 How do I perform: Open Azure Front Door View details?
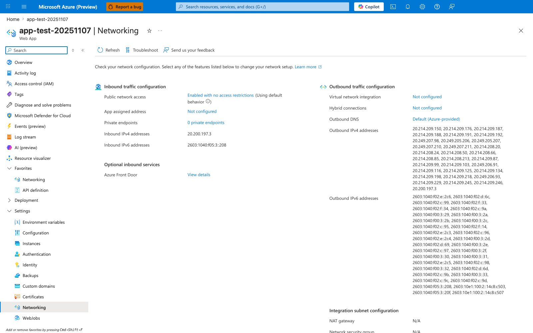pos(199,175)
